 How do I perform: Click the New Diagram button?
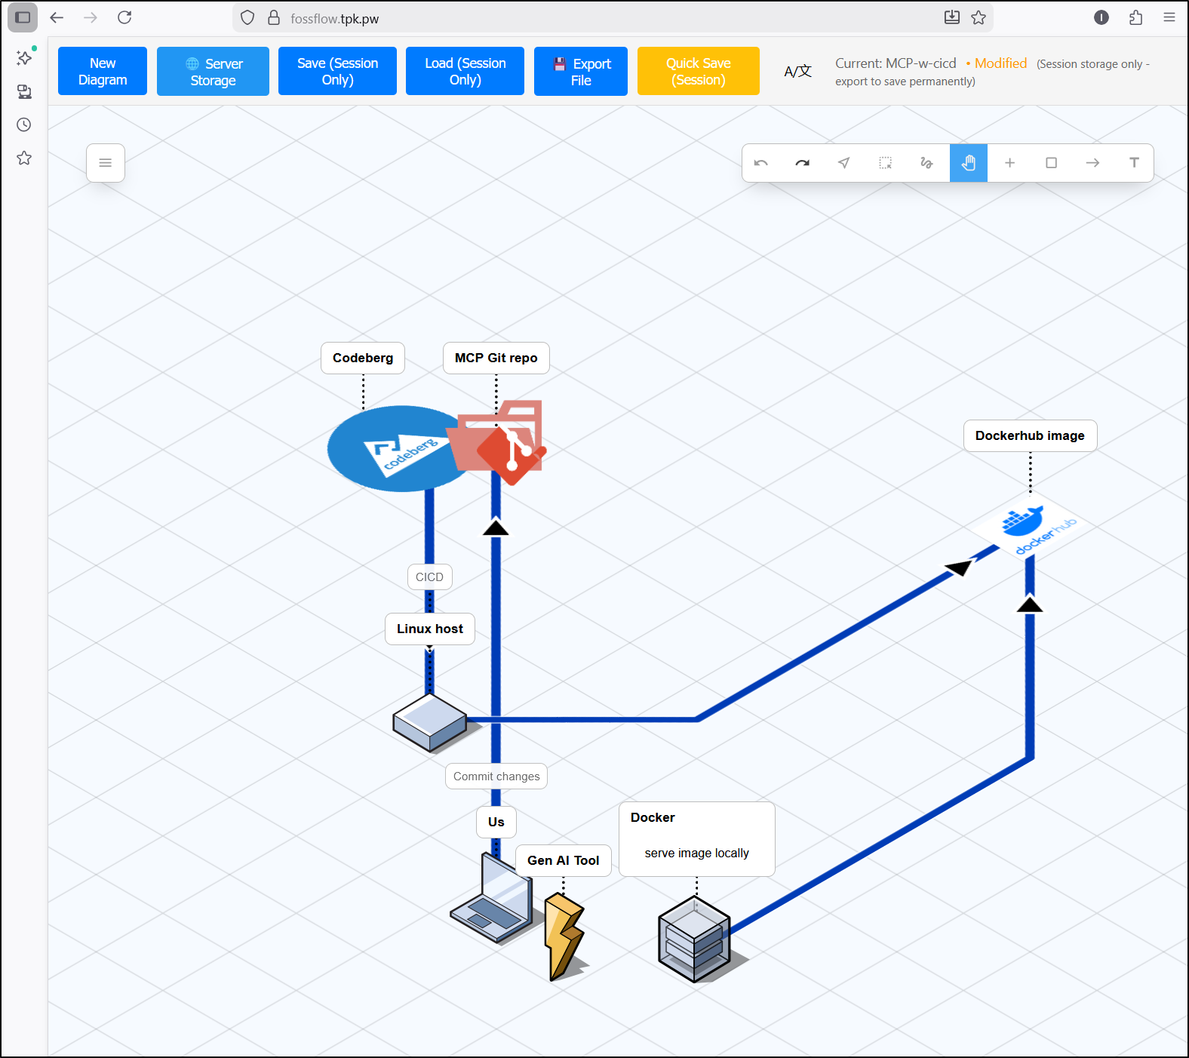(x=103, y=72)
